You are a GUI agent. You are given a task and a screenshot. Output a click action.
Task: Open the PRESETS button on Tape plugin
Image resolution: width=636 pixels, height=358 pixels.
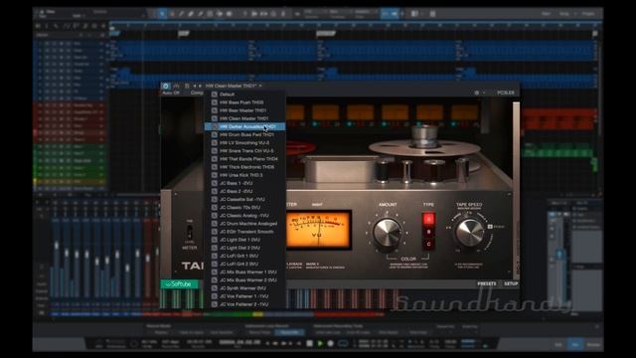point(486,283)
